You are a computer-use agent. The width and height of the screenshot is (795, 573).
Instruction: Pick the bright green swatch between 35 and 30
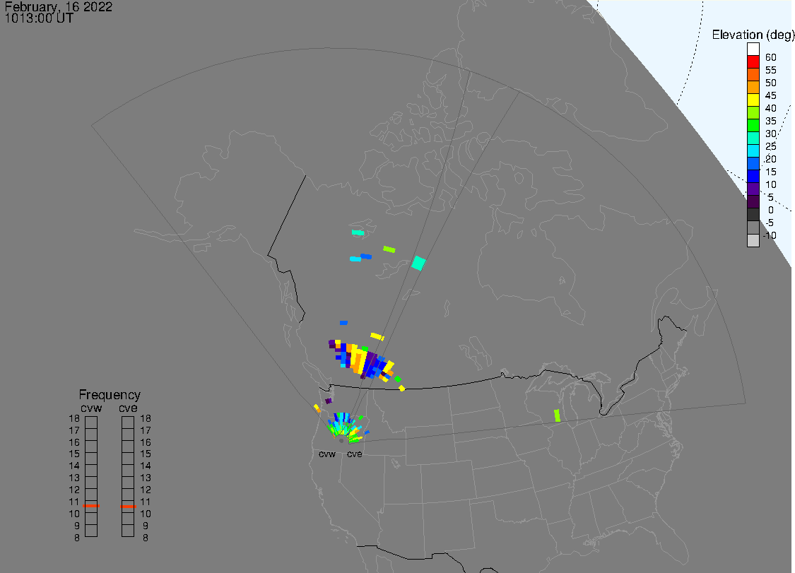[753, 125]
